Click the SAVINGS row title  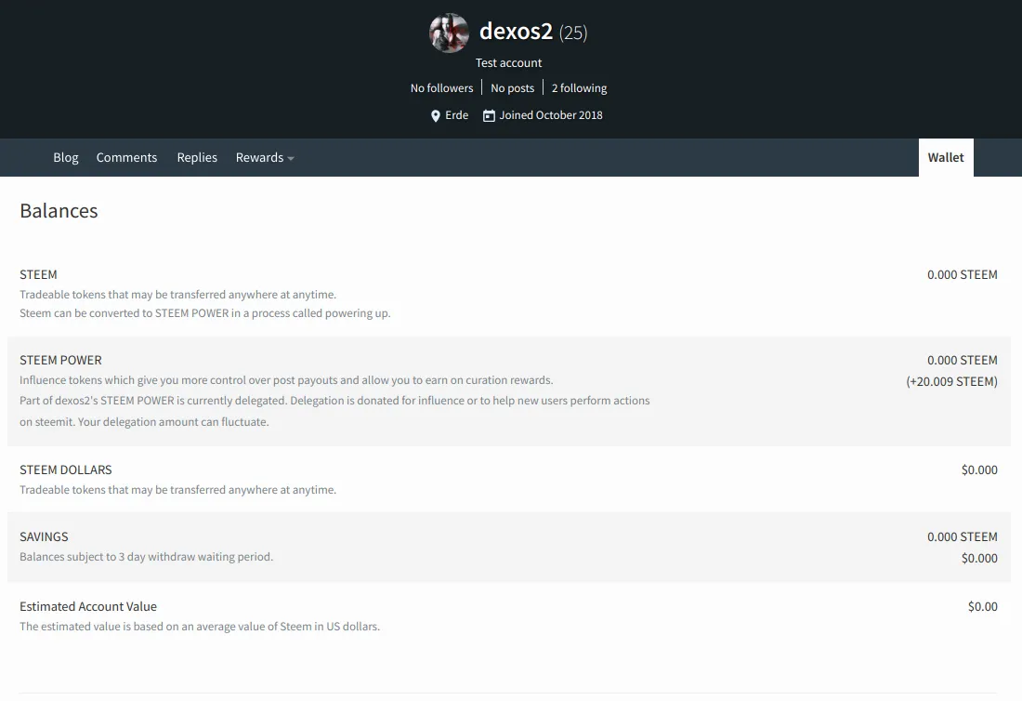pyautogui.click(x=44, y=536)
